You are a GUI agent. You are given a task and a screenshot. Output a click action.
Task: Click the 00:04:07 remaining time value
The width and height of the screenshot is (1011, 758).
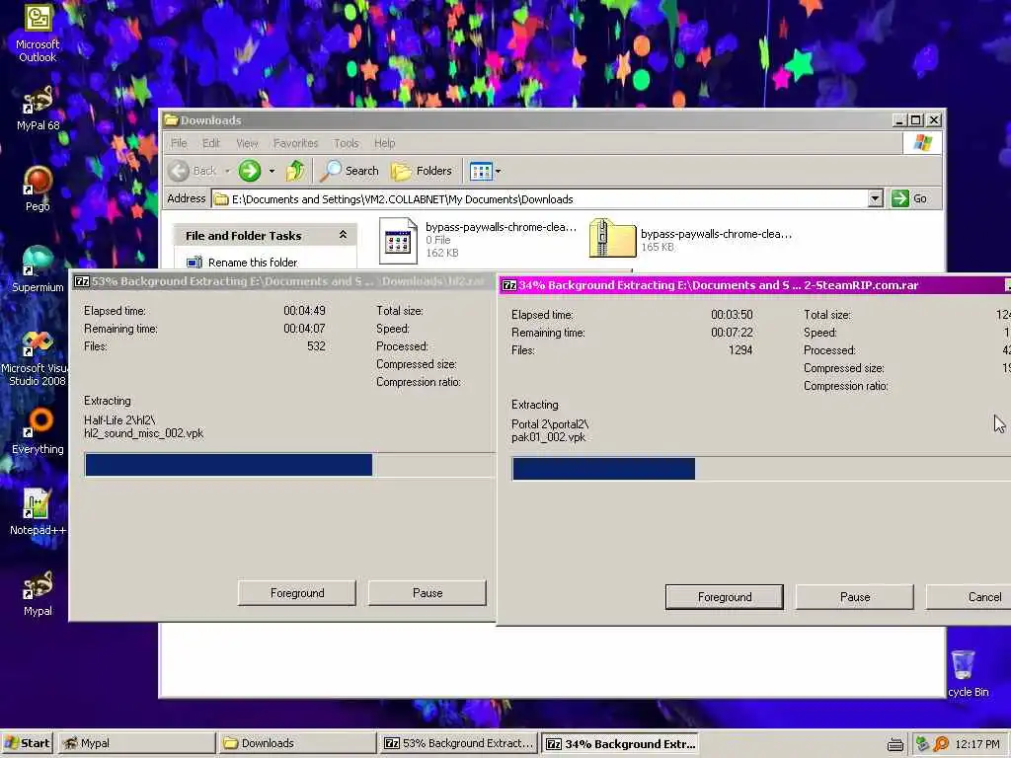(x=304, y=329)
